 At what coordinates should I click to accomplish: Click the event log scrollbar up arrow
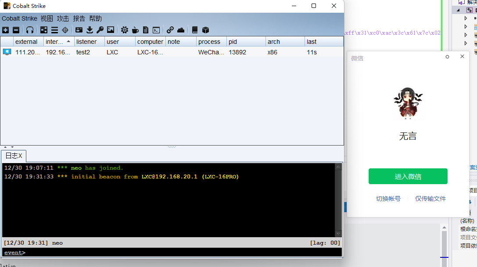click(x=338, y=167)
